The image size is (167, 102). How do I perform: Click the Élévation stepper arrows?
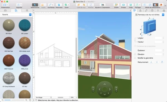click(x=163, y=54)
